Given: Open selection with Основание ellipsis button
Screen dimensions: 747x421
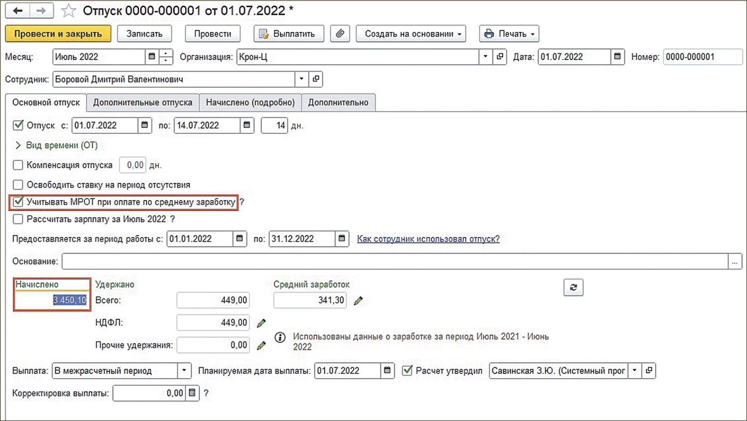Looking at the screenshot, I should tap(735, 261).
